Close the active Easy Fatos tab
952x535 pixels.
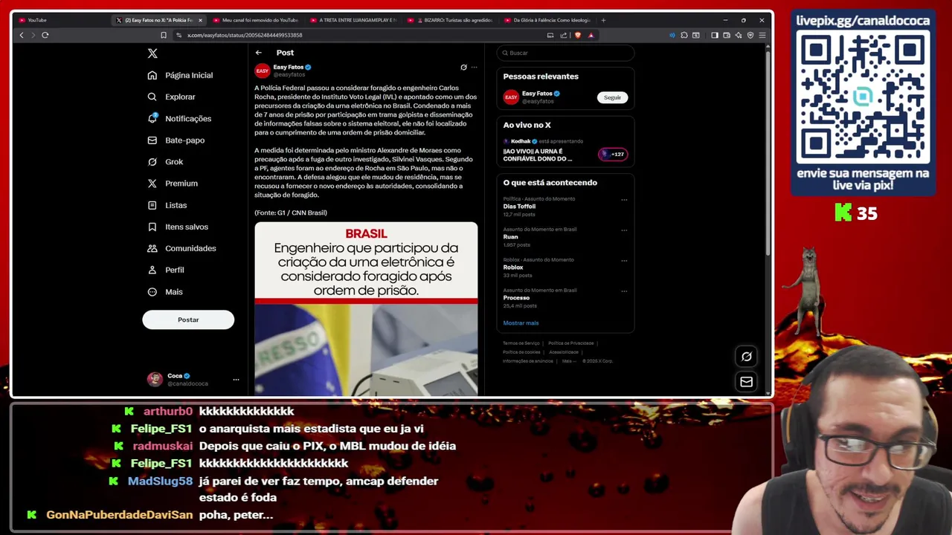(x=200, y=20)
